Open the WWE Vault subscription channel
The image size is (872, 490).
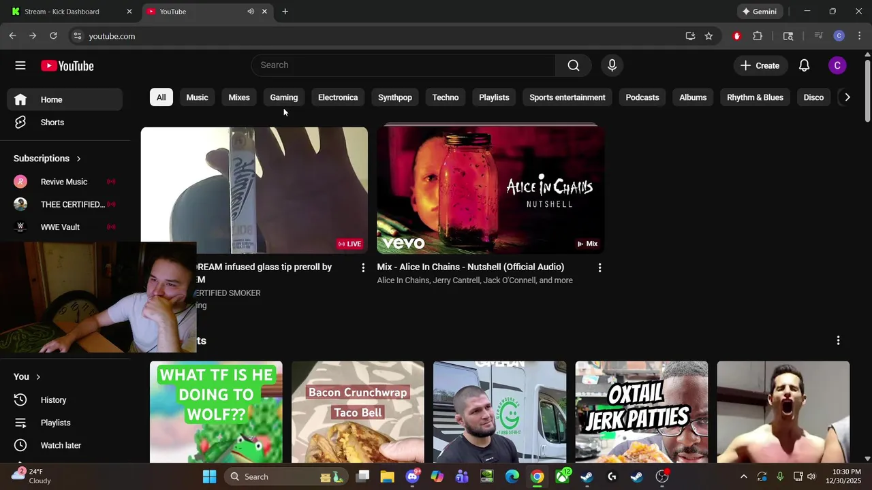(65, 227)
